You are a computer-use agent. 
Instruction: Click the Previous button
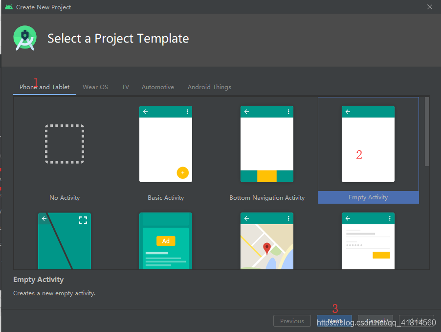coord(292,321)
